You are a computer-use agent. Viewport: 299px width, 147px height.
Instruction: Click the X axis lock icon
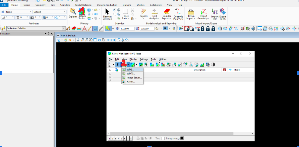(x=203, y=28)
